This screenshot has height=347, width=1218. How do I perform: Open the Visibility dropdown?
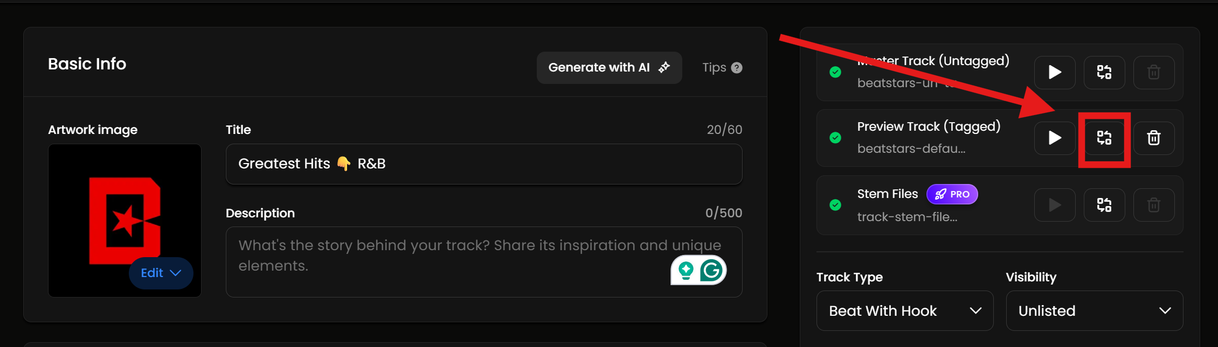[x=1094, y=311]
